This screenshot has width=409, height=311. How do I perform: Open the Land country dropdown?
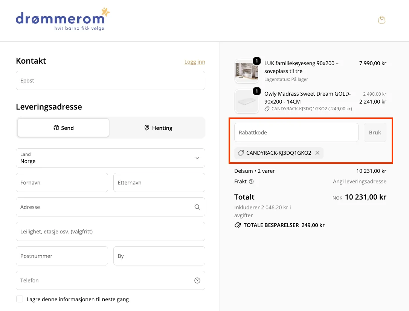coord(110,158)
